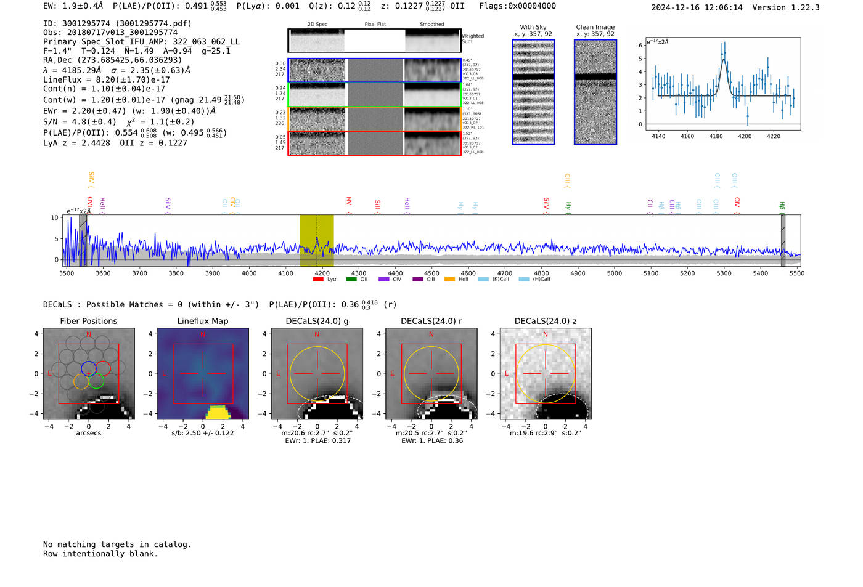Image resolution: width=863 pixels, height=587 pixels.
Task: Select the orange-bordered fiber 2D spec row
Action: coord(375,119)
